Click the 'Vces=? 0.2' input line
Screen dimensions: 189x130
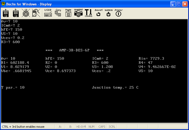(13, 38)
